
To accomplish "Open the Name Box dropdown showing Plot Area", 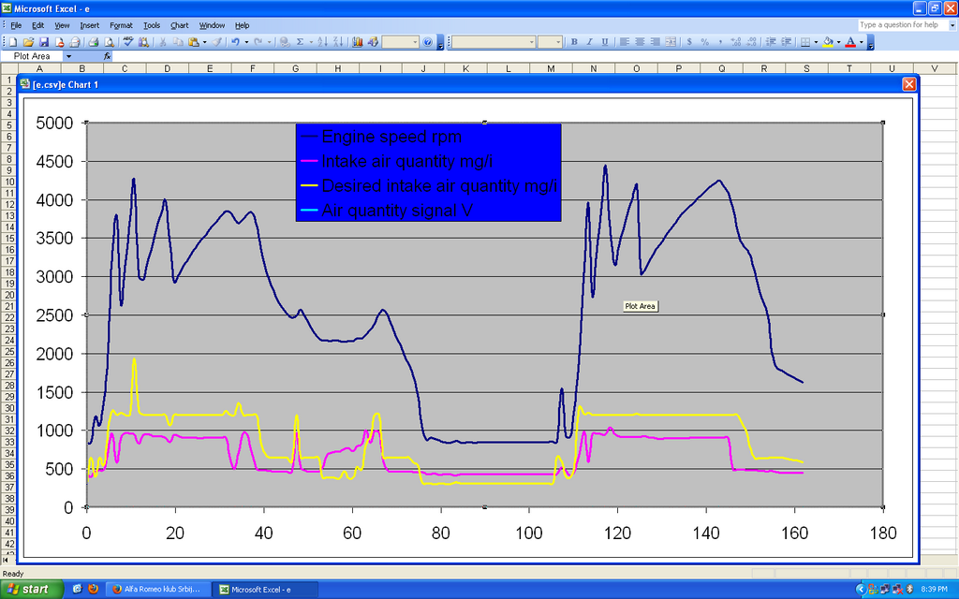I will [68, 55].
